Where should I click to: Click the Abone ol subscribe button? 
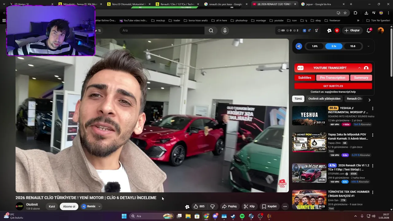pos(69,206)
